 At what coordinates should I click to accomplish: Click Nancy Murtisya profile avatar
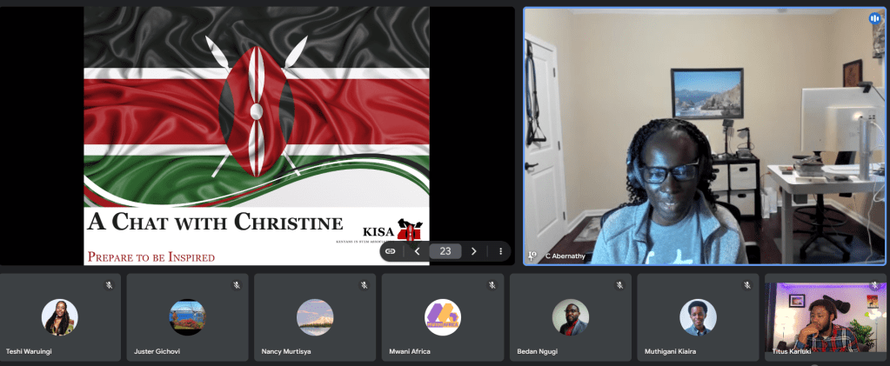tap(315, 317)
